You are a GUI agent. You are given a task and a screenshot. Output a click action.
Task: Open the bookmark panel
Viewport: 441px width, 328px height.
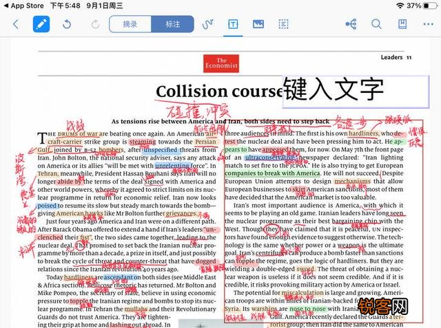tap(402, 24)
